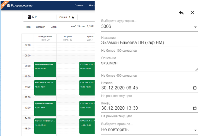Click the вторник нояб. 30 column header
Screen dimensions: 201x136
68,38
